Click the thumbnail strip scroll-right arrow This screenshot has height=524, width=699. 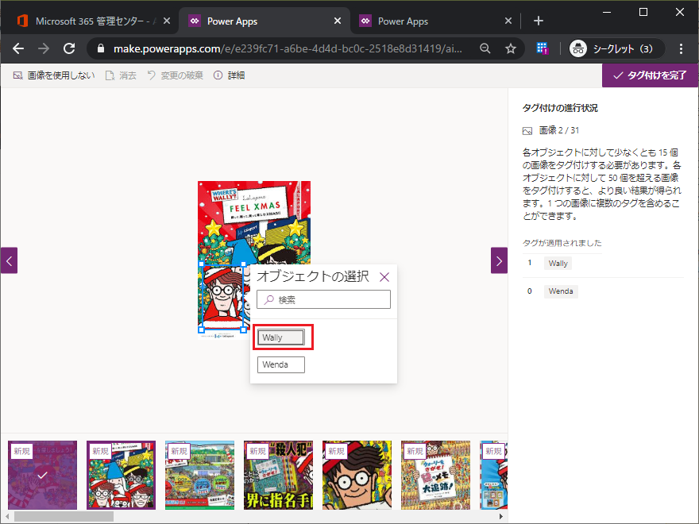[501, 516]
